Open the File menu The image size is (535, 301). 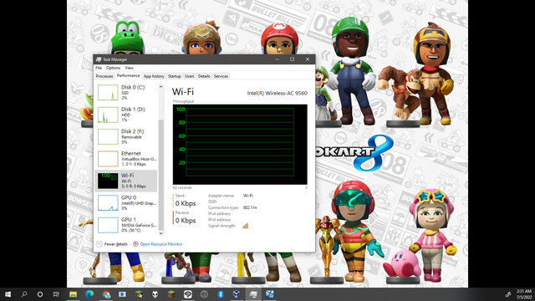[99, 68]
